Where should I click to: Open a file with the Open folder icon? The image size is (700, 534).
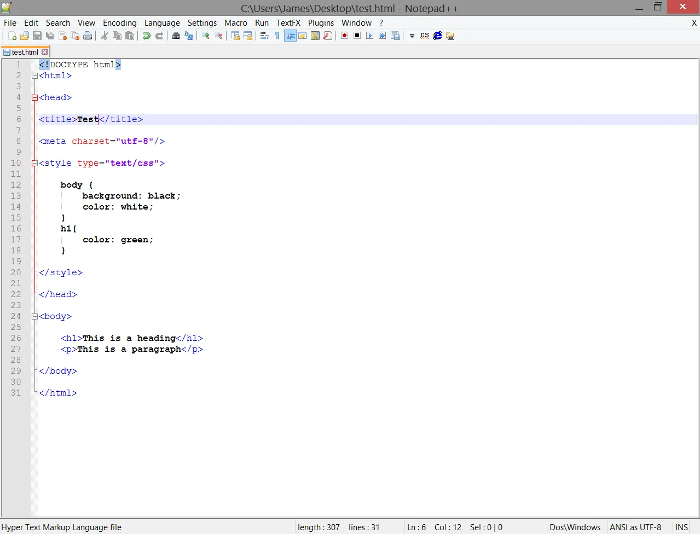pos(24,36)
